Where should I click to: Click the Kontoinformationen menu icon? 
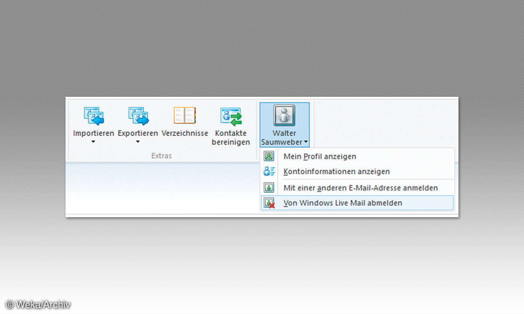pos(269,171)
